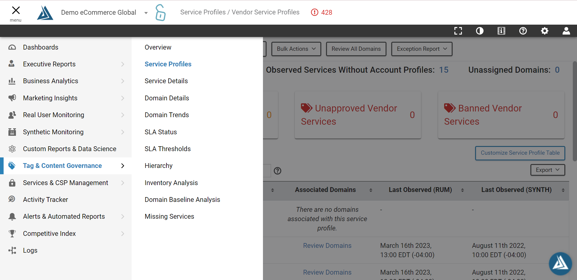
Task: Open settings gear icon
Action: click(x=545, y=31)
